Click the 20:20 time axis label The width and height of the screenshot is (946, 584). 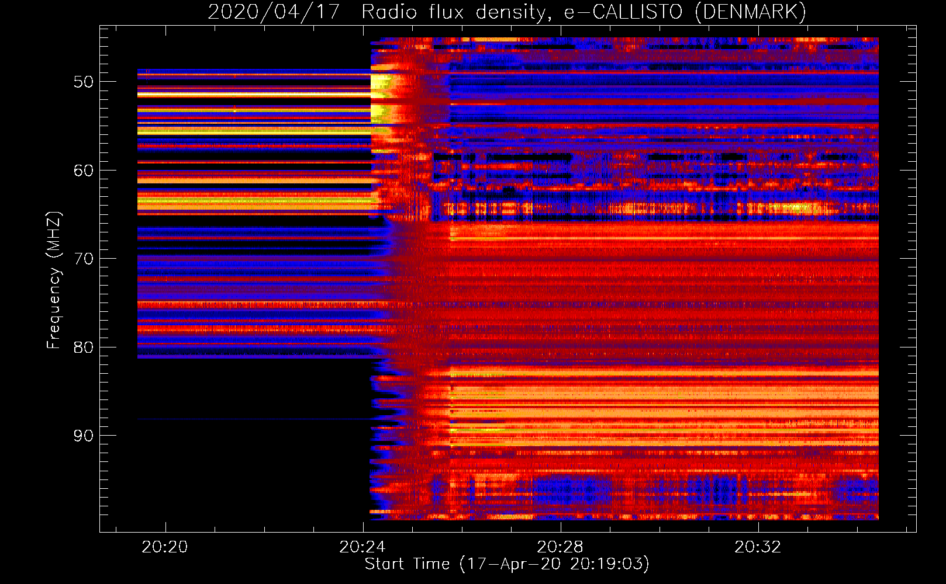coord(165,547)
